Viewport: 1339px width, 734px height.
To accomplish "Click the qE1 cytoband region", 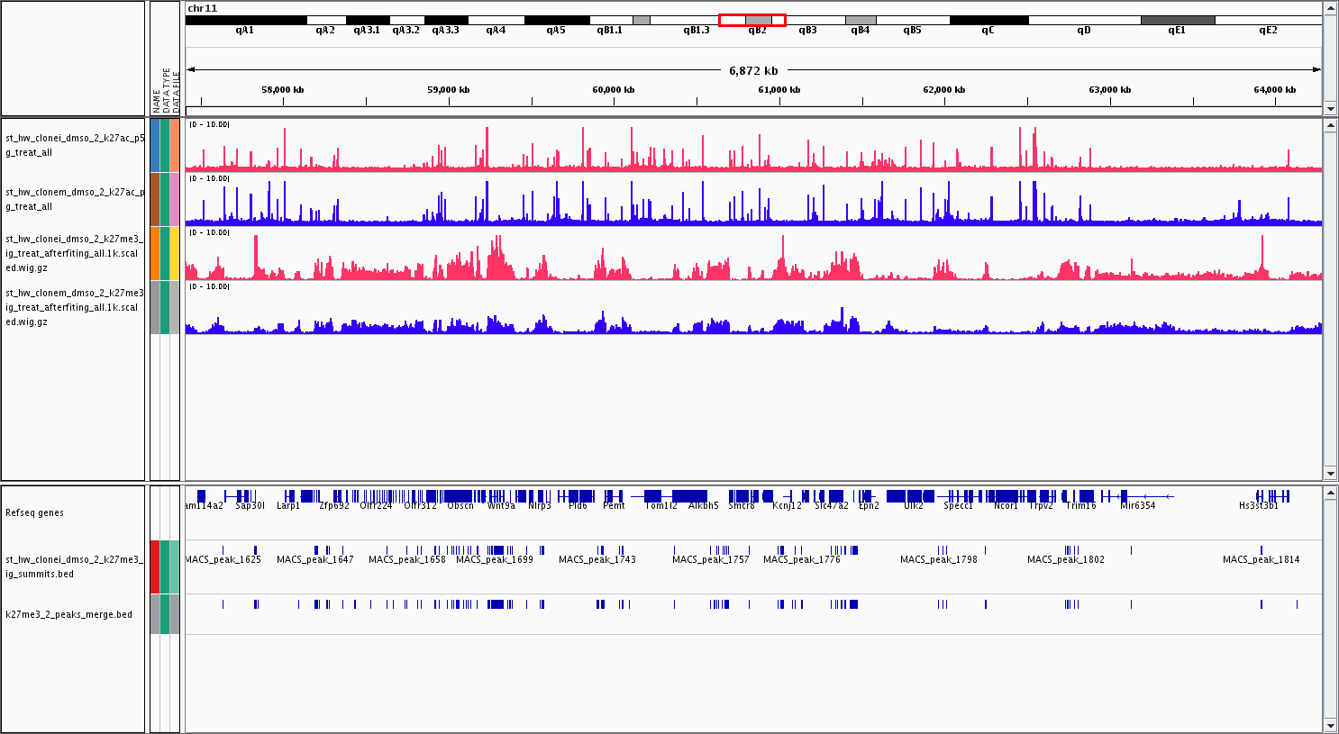I will (x=1177, y=20).
